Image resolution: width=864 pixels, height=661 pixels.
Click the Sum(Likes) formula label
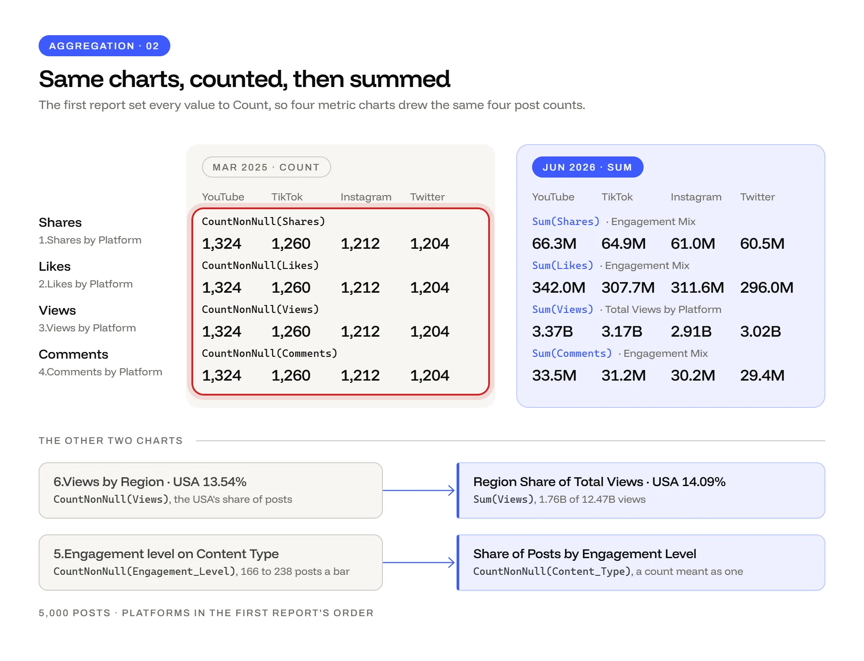tap(563, 265)
